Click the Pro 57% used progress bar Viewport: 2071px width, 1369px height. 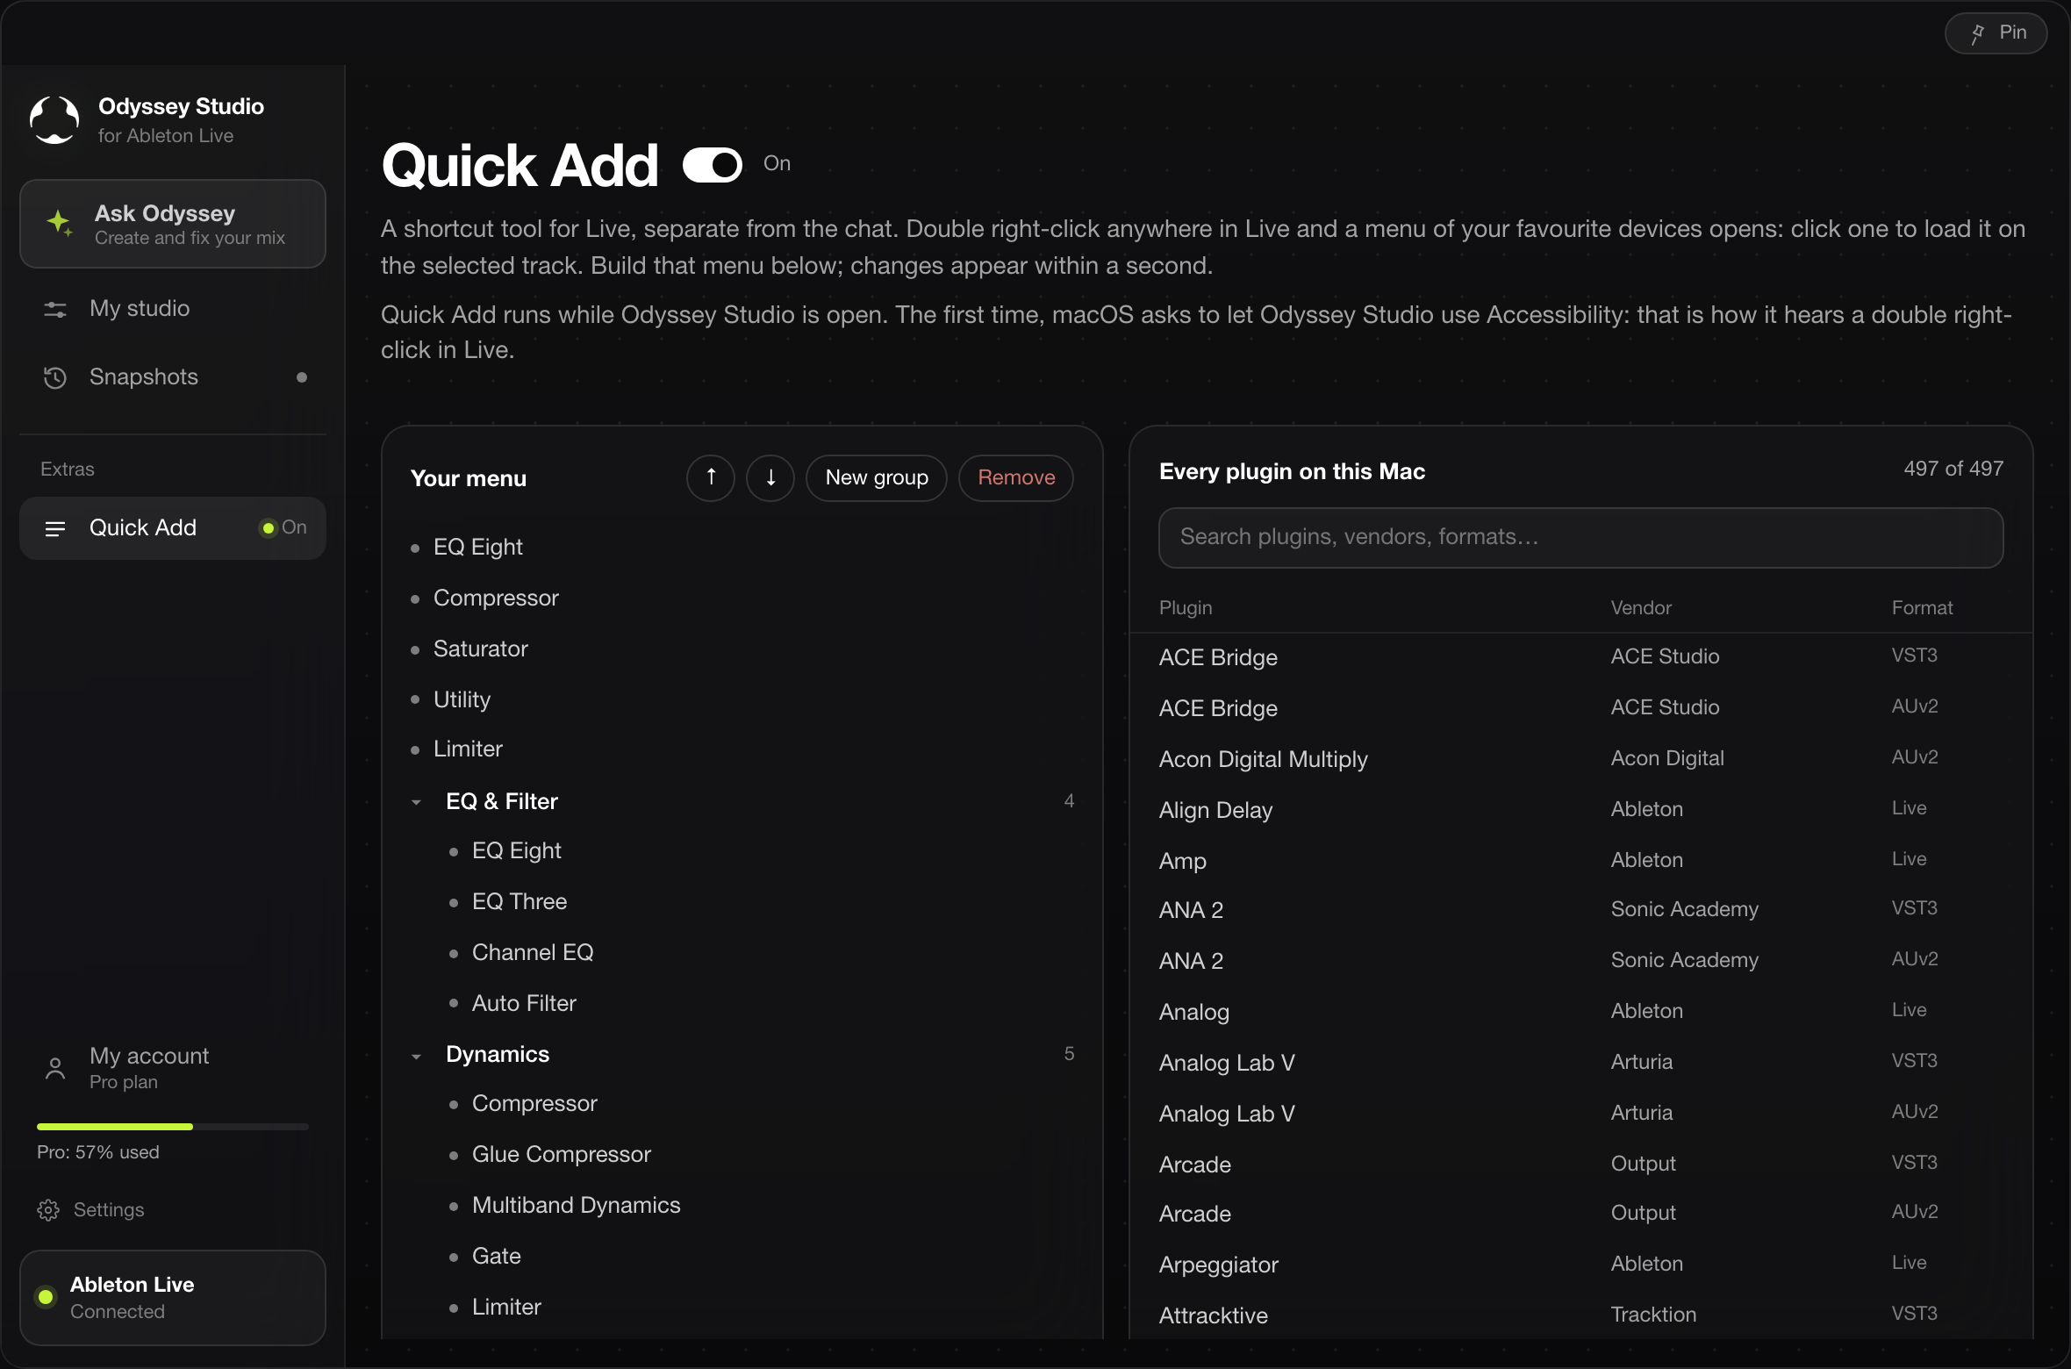point(173,1126)
